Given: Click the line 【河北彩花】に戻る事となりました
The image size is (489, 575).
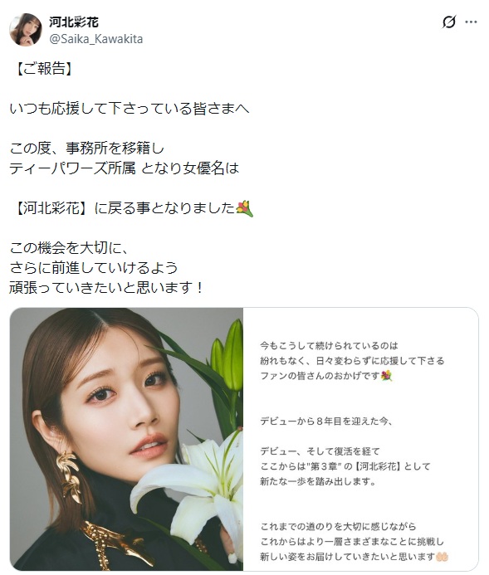Looking at the screenshot, I should click(125, 208).
